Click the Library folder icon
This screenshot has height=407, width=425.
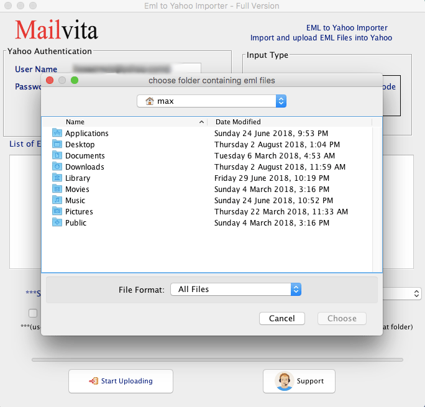click(57, 178)
